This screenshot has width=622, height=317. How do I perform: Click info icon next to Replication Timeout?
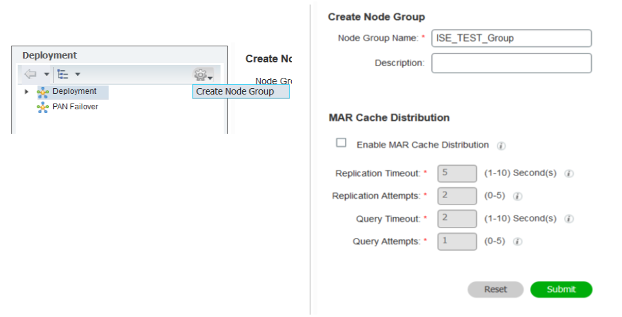569,174
